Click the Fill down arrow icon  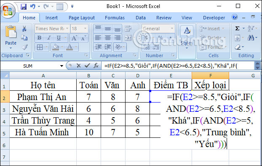tap(237, 38)
